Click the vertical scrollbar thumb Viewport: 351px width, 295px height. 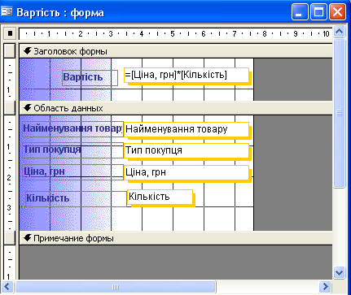pos(339,113)
